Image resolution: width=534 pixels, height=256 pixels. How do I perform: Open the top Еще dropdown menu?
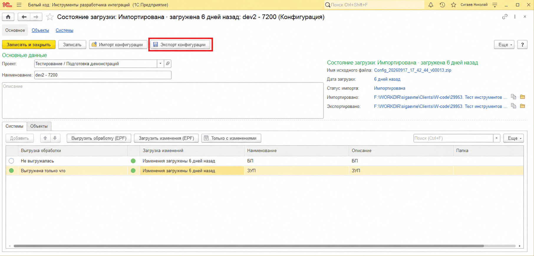[x=504, y=45]
